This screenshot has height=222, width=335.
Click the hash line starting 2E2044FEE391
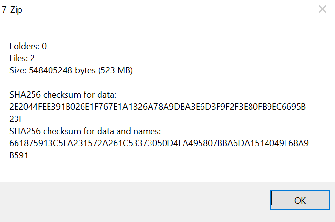(157, 107)
